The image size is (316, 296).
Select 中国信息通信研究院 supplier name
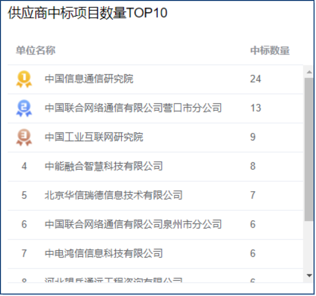[x=89, y=79]
